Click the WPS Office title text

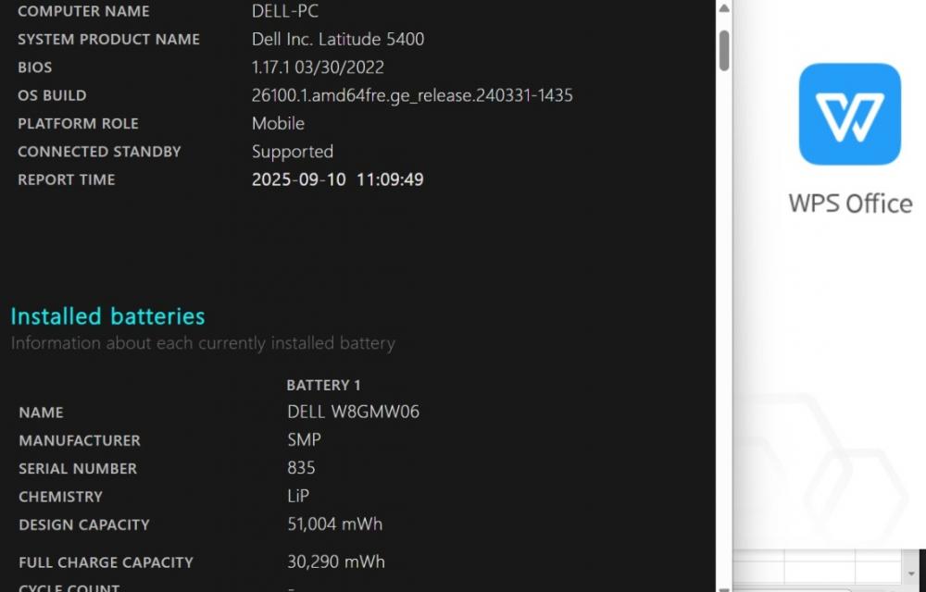pyautogui.click(x=850, y=203)
